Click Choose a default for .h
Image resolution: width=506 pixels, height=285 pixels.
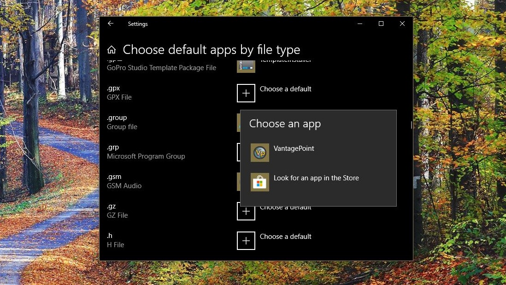(286, 237)
